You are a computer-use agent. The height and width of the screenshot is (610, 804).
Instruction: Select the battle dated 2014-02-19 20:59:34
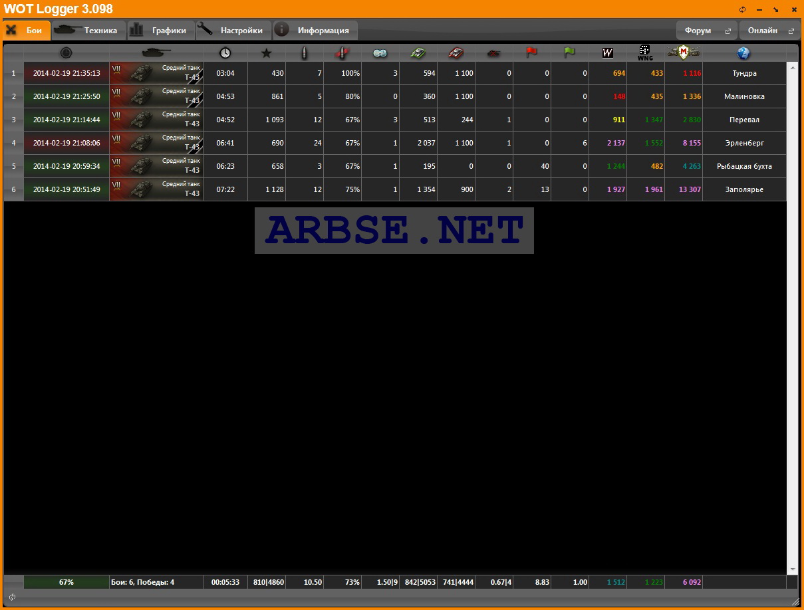[x=67, y=166]
